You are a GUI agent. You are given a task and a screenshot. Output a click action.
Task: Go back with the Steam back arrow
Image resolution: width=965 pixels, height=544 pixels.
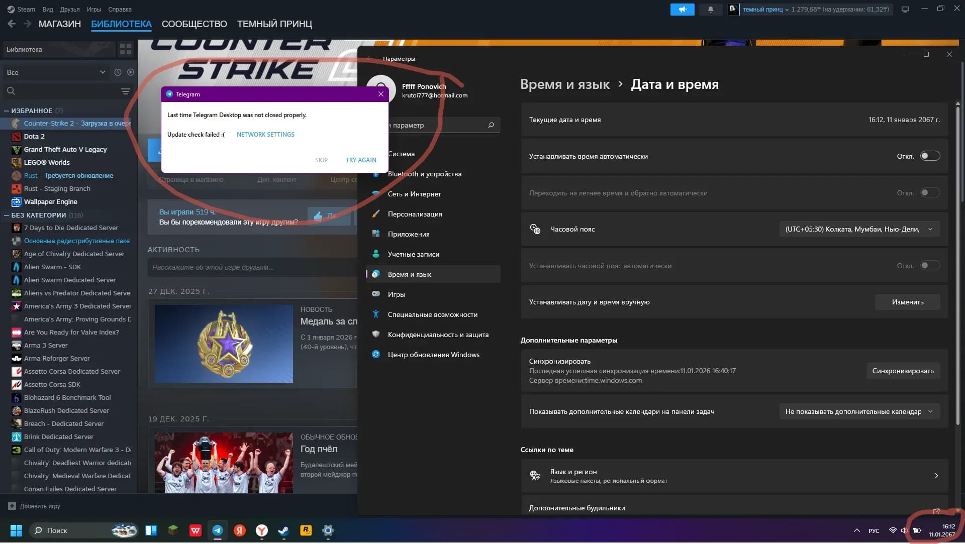click(x=12, y=24)
